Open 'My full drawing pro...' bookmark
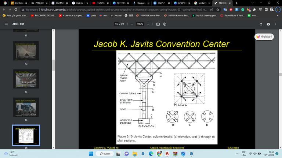282x158 pixels. pos(205,16)
